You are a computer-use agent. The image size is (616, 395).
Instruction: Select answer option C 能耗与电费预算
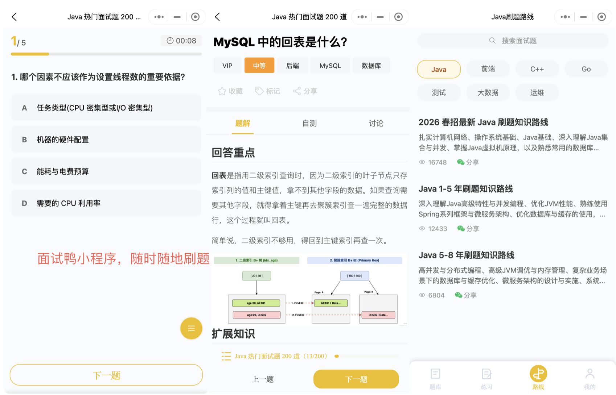(x=106, y=171)
